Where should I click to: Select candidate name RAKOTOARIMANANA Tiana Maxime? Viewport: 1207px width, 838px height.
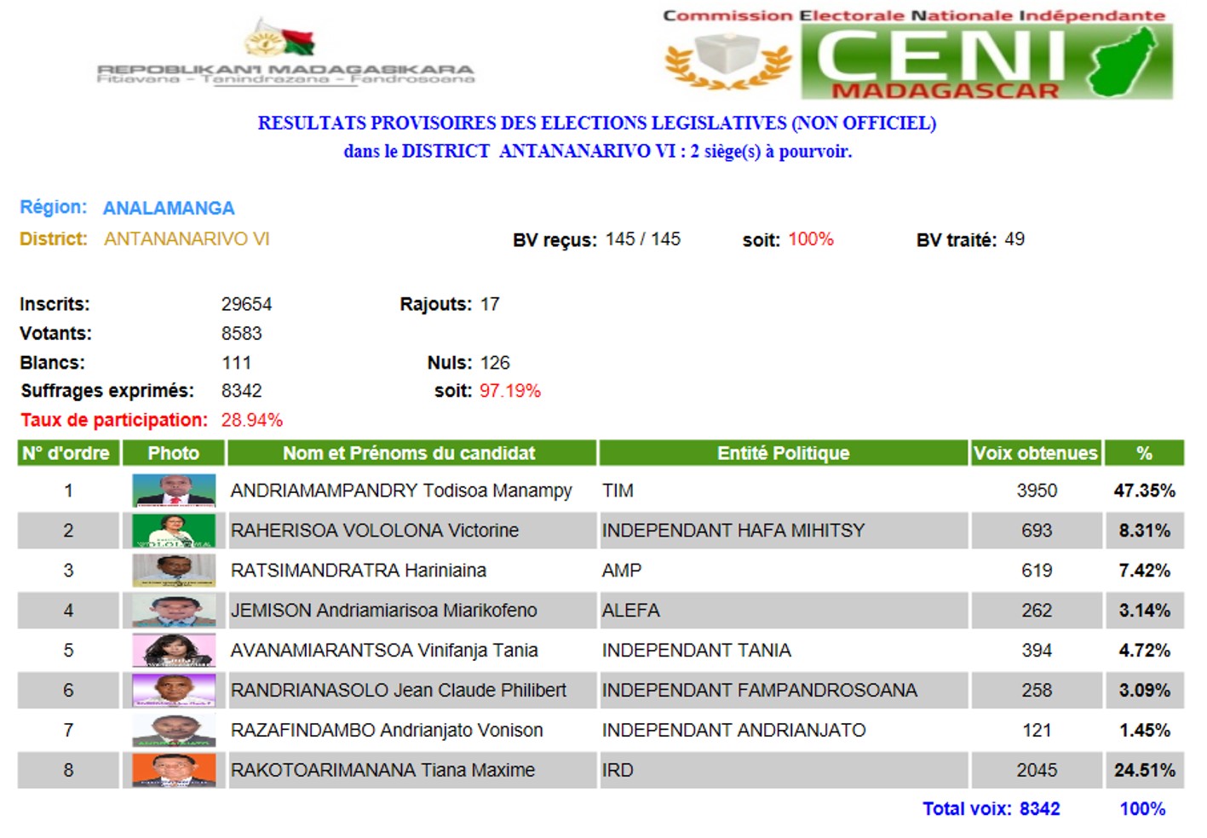point(383,771)
